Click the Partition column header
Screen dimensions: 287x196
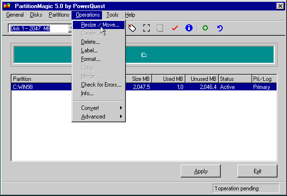(41, 79)
